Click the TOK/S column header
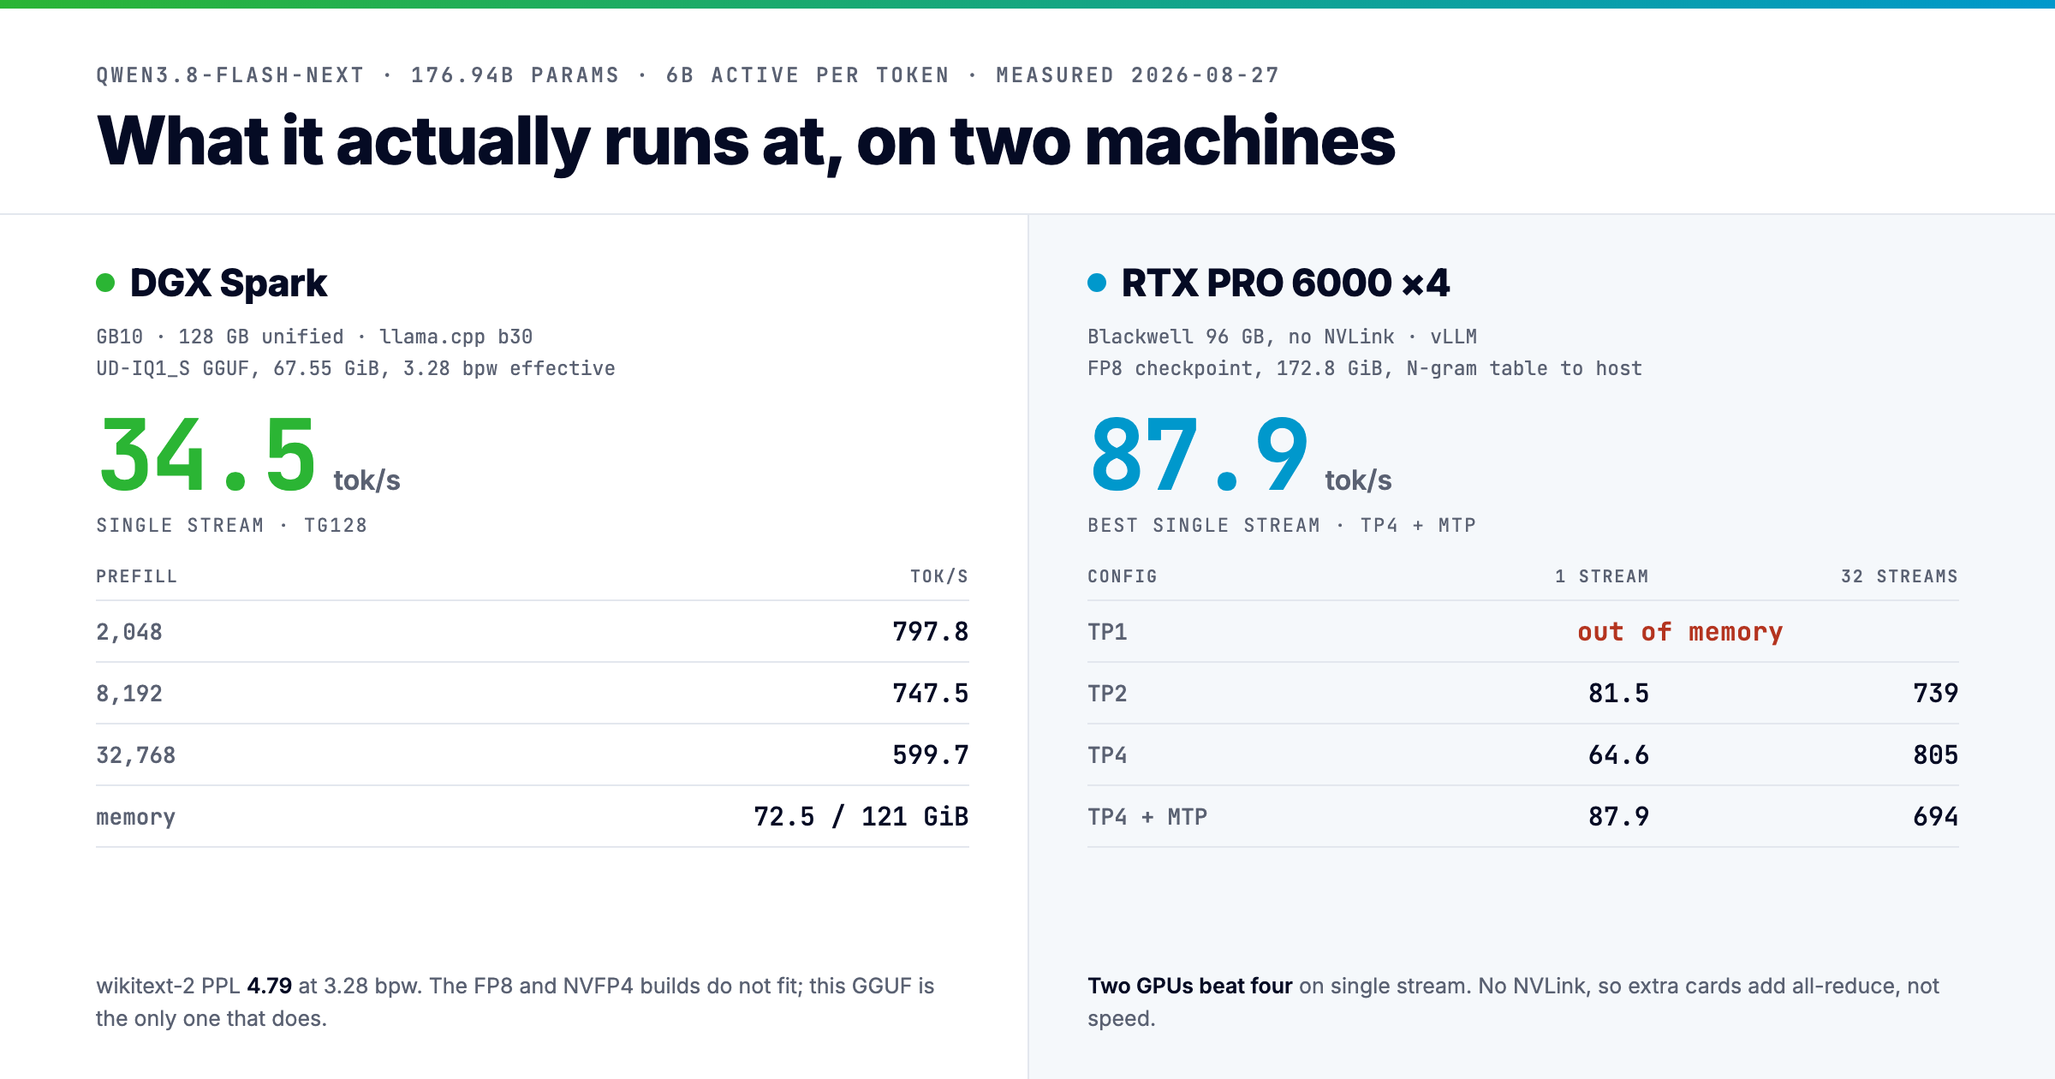This screenshot has width=2055, height=1079. pos(938,576)
